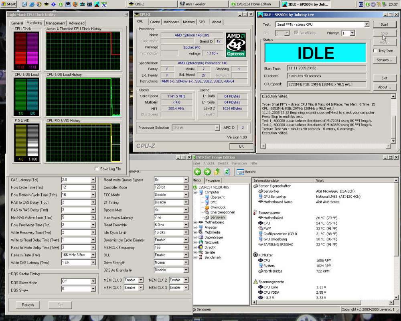Switch to the Management tab in RightMark

(55, 23)
